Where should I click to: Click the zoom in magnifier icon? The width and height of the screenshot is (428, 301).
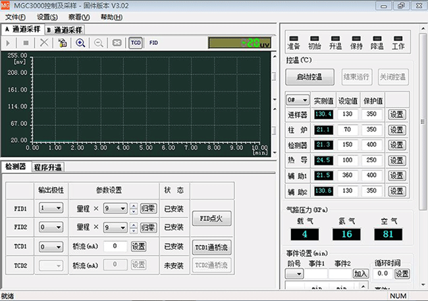click(x=80, y=43)
